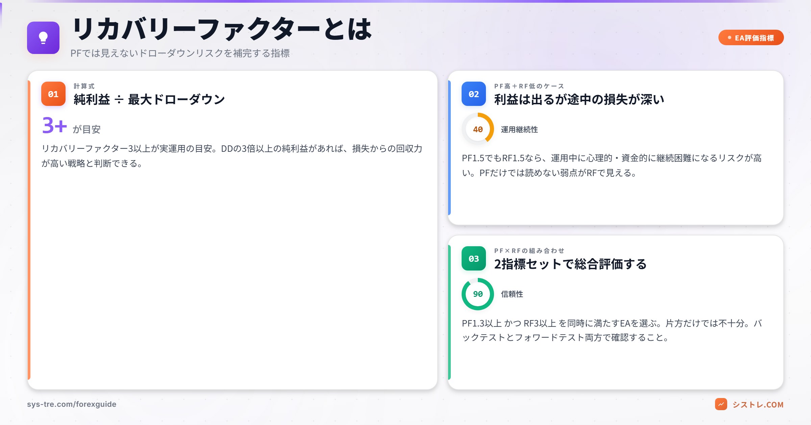Click the label PF高＋RF低のケース
Viewport: 811px width, 425px height.
(x=529, y=86)
